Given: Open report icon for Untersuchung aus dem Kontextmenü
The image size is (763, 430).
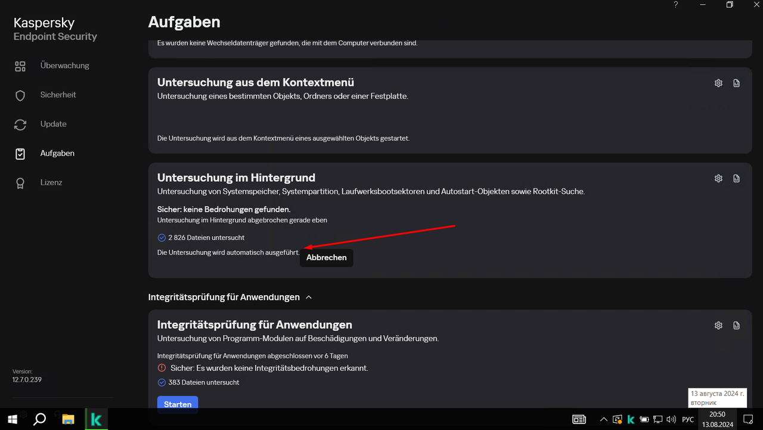Looking at the screenshot, I should [x=737, y=83].
